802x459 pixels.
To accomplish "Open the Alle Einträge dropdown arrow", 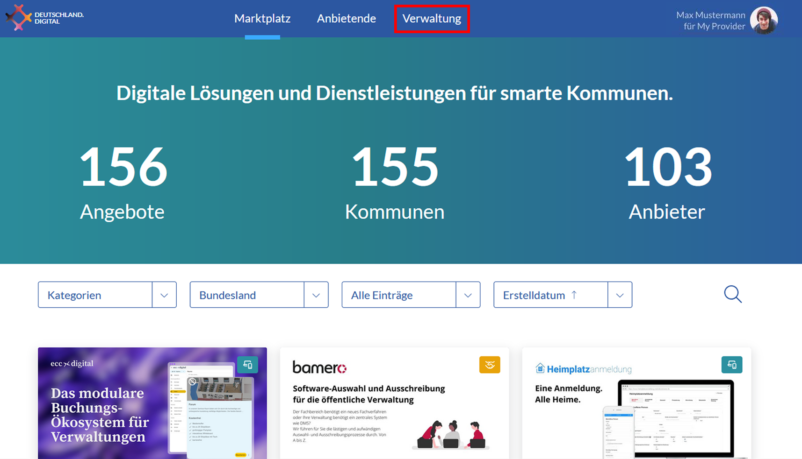I will tap(468, 295).
